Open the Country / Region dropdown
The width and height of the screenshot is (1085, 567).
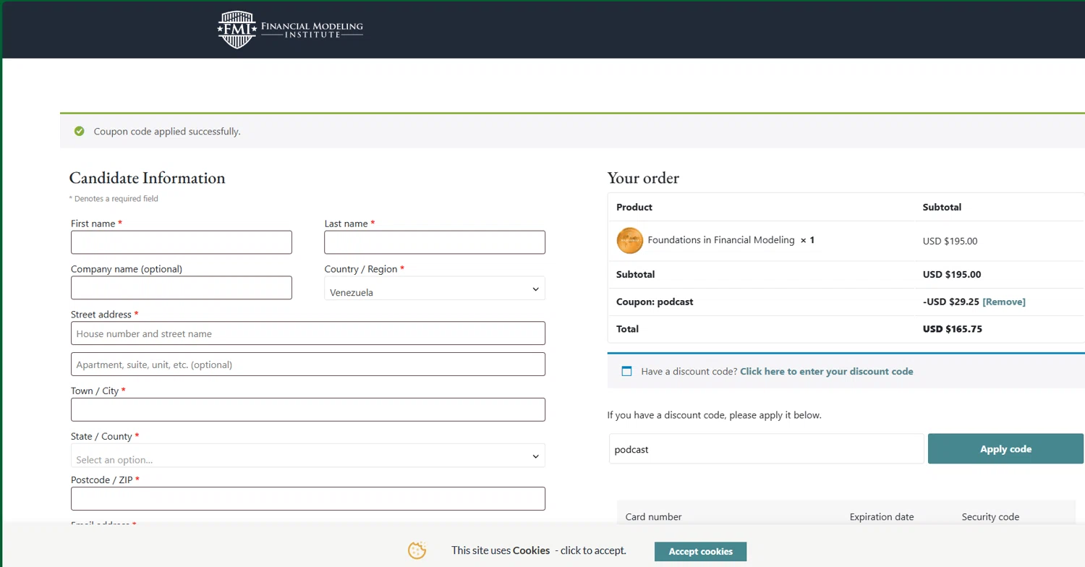tap(435, 289)
